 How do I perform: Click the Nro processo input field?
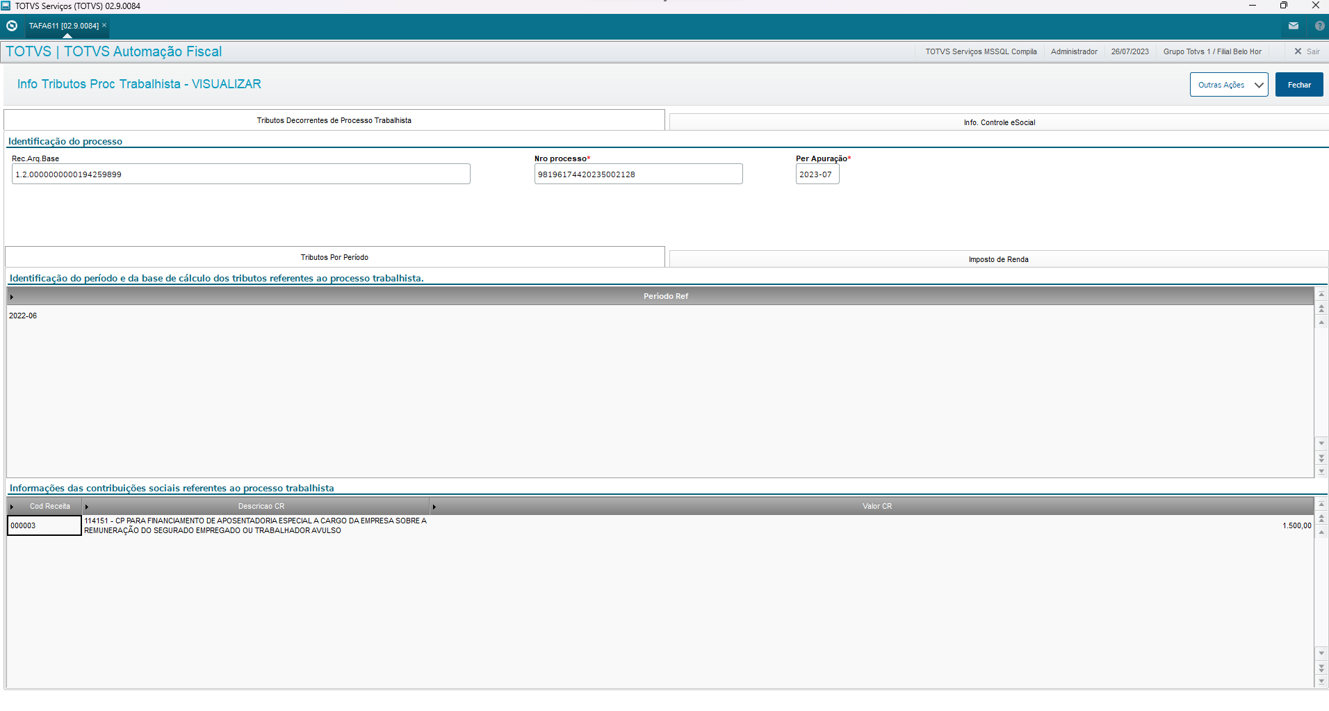pos(638,174)
